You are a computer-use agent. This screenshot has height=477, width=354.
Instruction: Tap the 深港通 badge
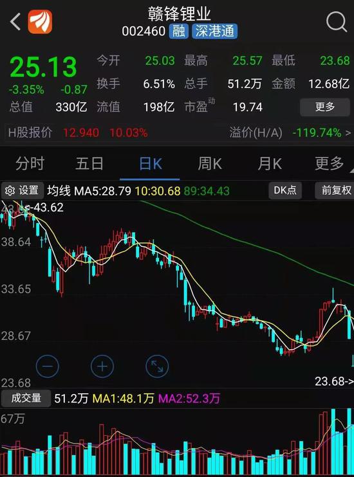[x=214, y=31]
